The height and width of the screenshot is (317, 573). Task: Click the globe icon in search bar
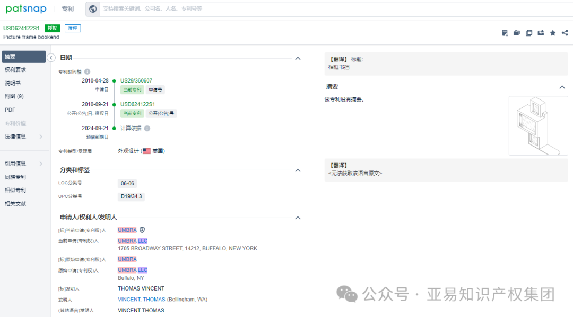point(93,9)
